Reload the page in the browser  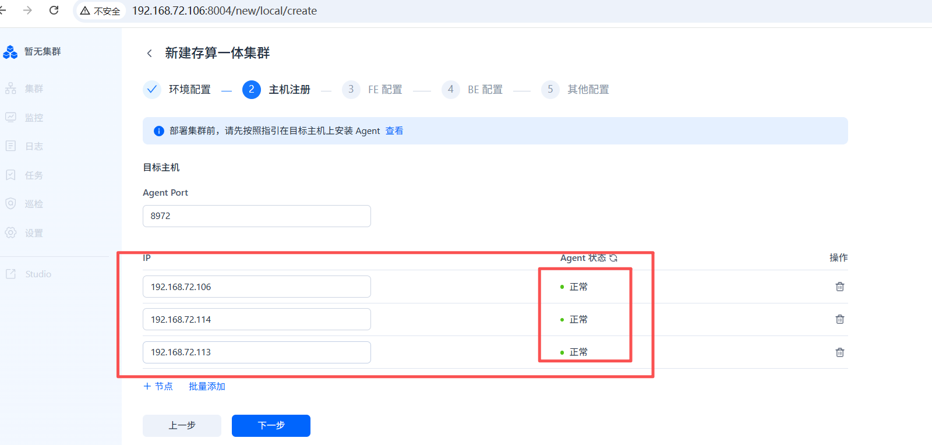tap(54, 10)
